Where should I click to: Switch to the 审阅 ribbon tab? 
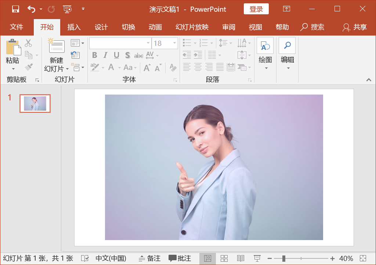click(228, 27)
